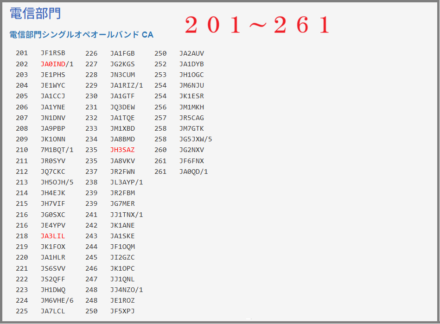Click the 電信部門 main heading

point(35,13)
